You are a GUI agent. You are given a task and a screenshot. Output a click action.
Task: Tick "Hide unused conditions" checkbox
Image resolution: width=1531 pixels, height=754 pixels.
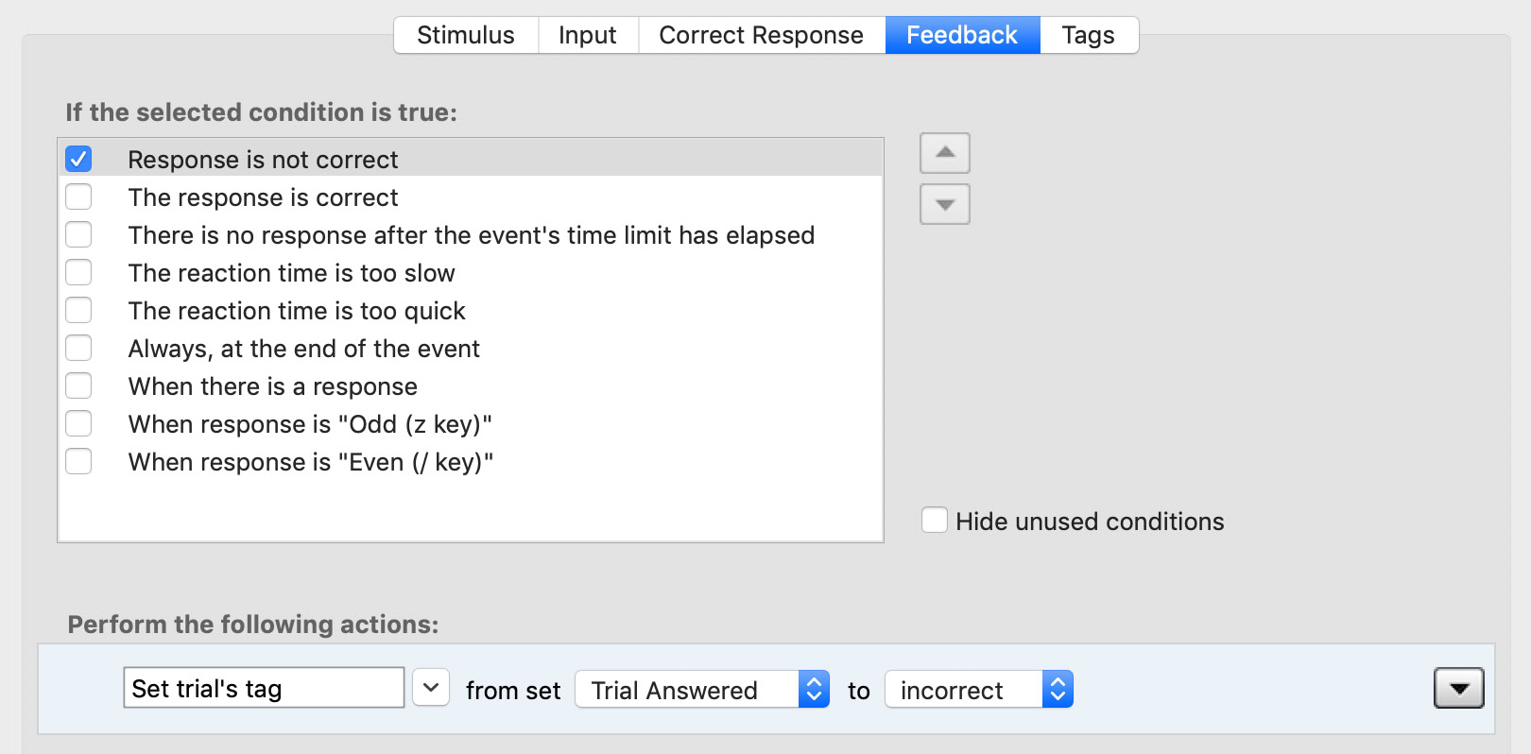(935, 521)
